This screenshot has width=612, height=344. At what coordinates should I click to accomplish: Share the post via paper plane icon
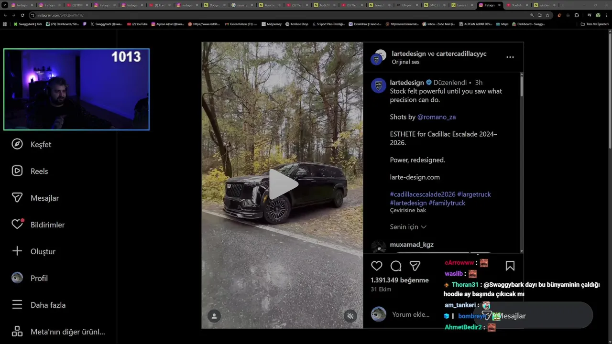[415, 266]
